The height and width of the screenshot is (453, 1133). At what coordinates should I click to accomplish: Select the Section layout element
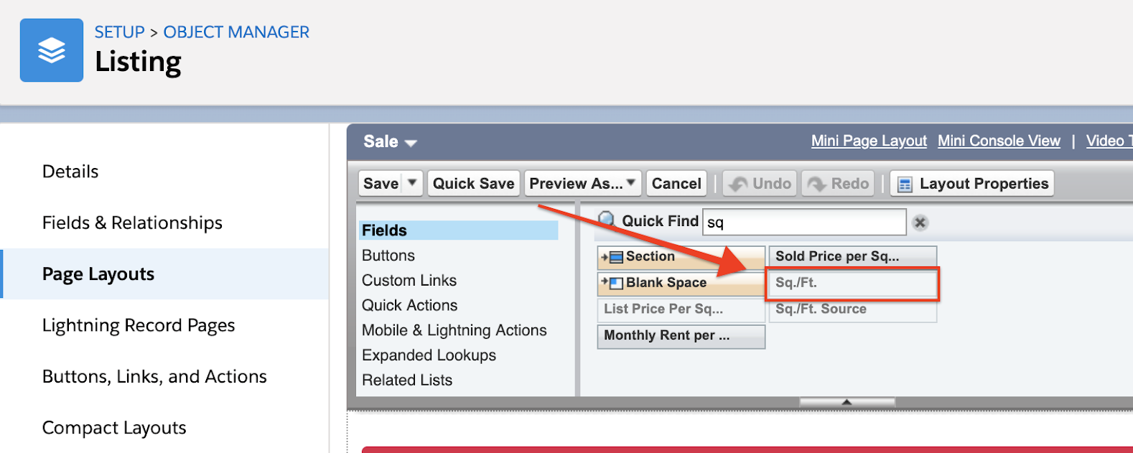coord(679,256)
